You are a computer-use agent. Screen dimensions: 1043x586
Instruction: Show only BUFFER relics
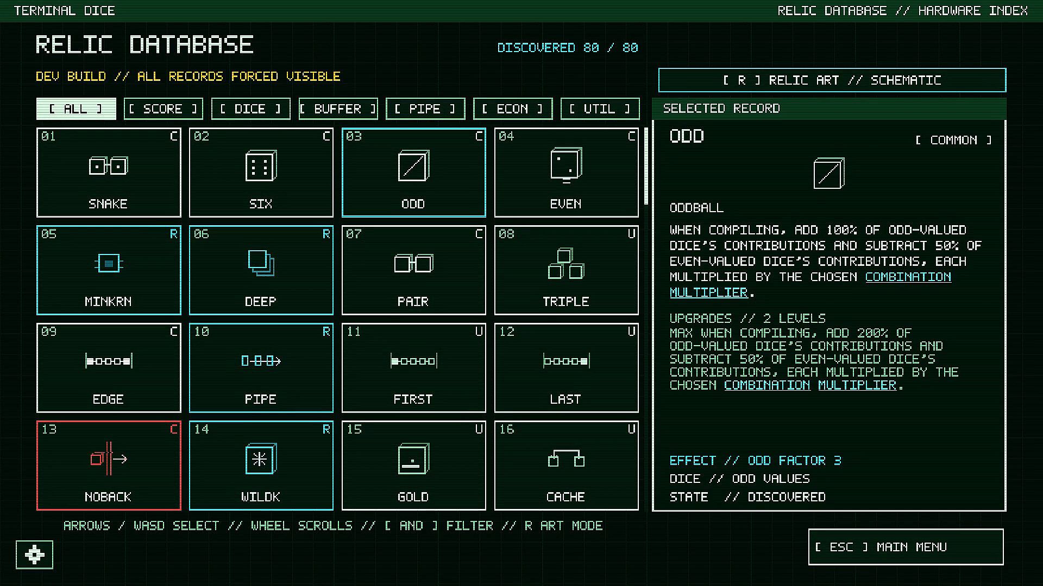point(338,109)
